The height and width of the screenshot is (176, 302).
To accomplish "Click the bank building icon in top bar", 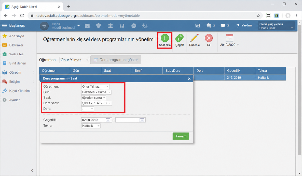I will click(110, 26).
